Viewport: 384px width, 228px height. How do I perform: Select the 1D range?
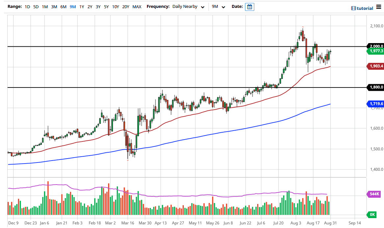27,7
